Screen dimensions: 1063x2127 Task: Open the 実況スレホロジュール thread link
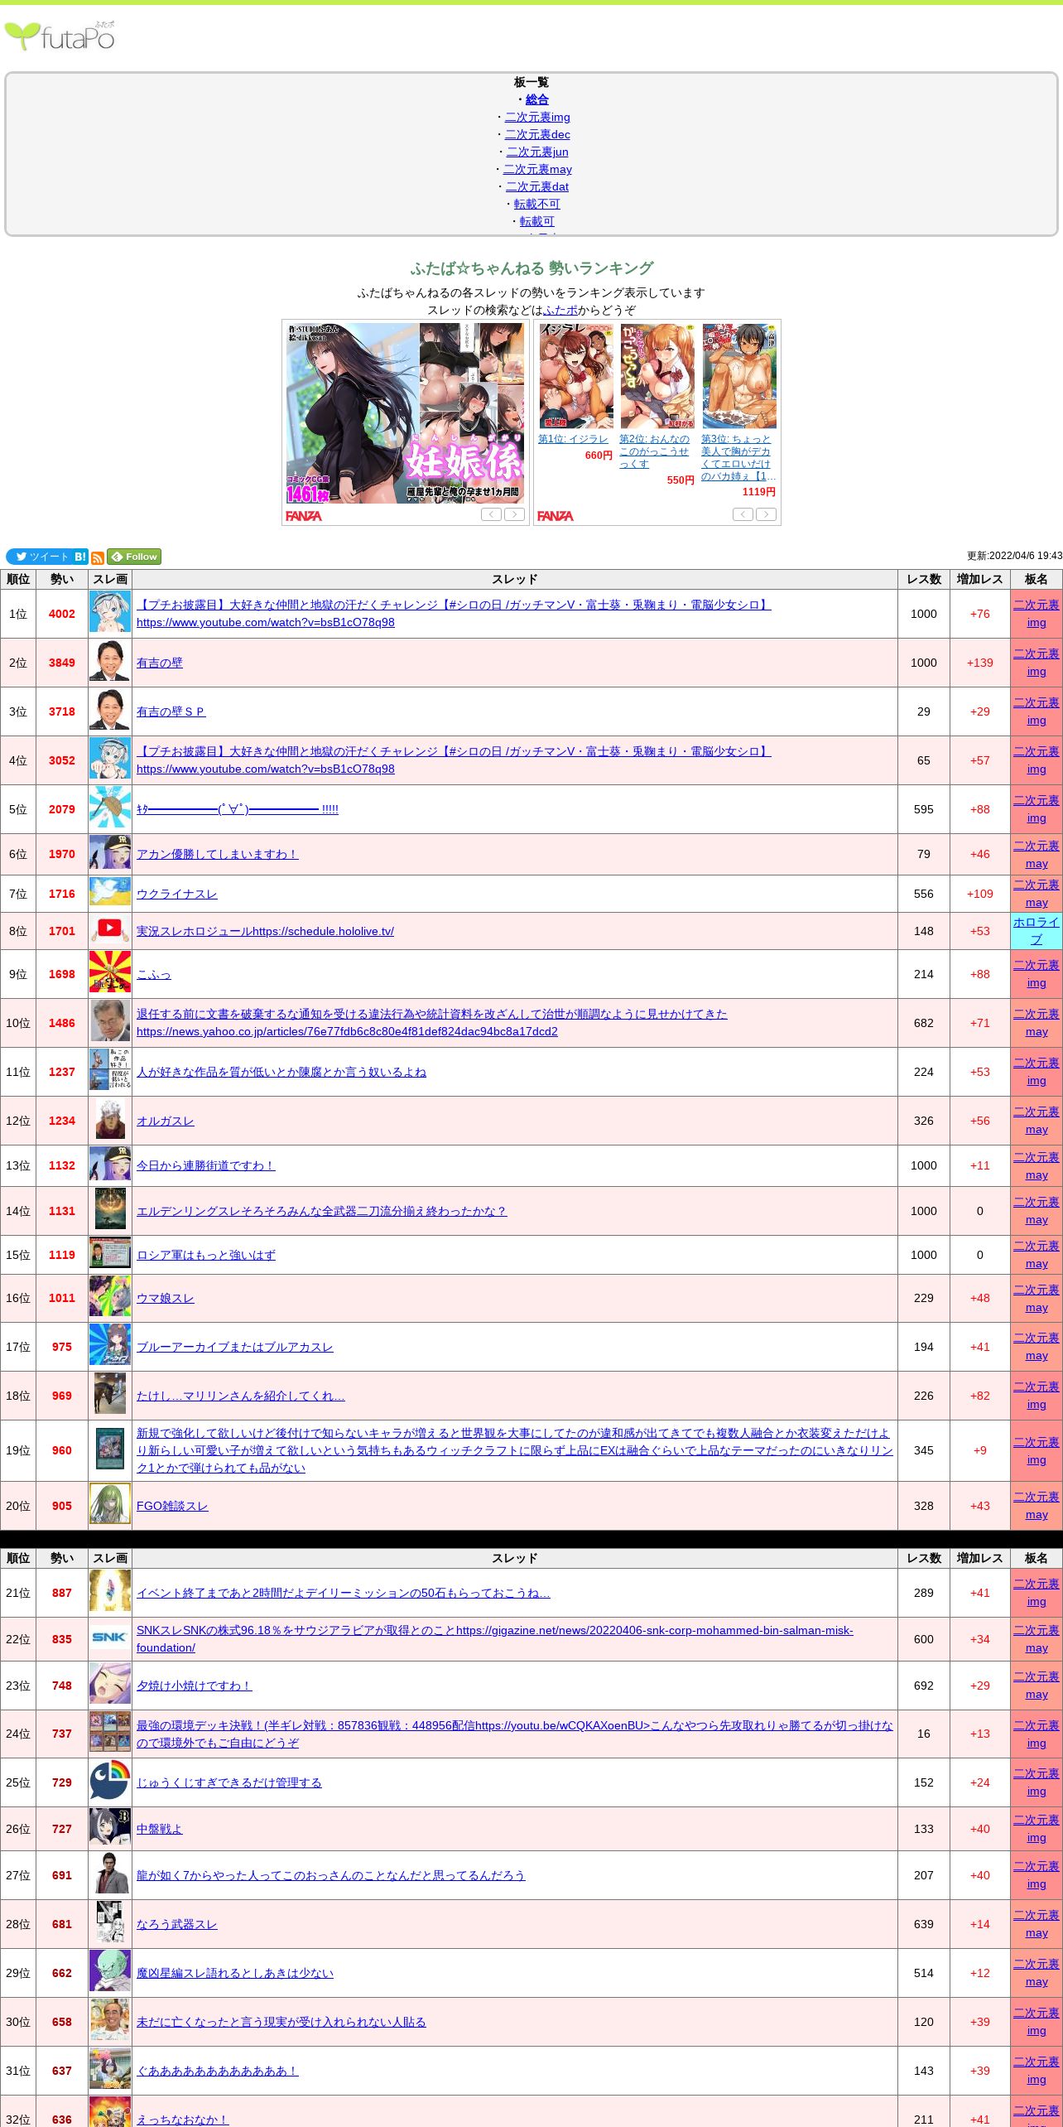tap(265, 931)
